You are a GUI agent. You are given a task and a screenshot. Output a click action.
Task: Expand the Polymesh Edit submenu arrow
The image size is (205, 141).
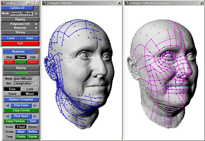click(36, 24)
